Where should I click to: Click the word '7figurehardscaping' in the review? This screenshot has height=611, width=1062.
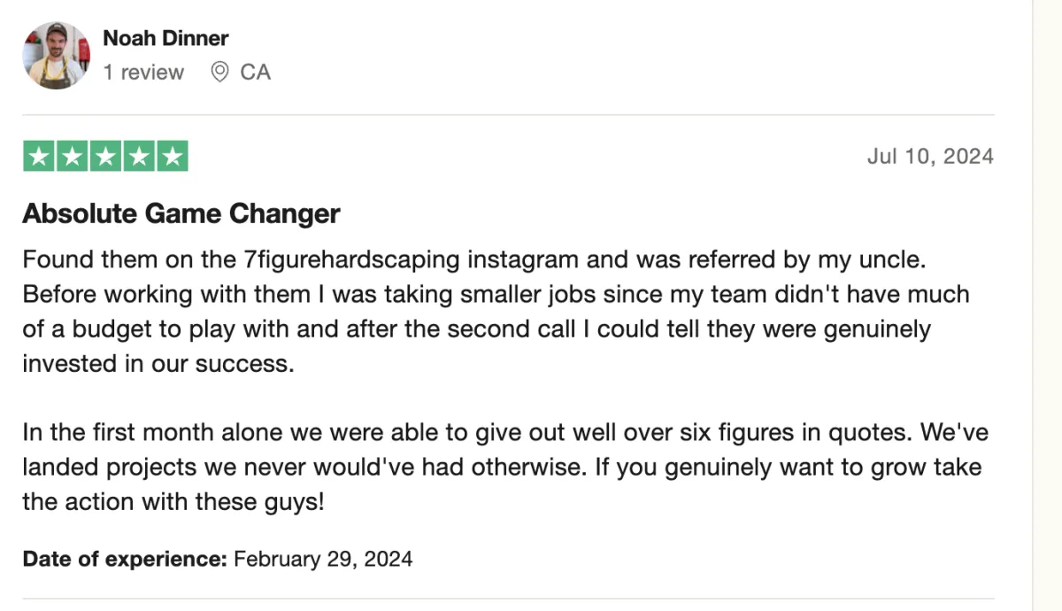click(351, 261)
